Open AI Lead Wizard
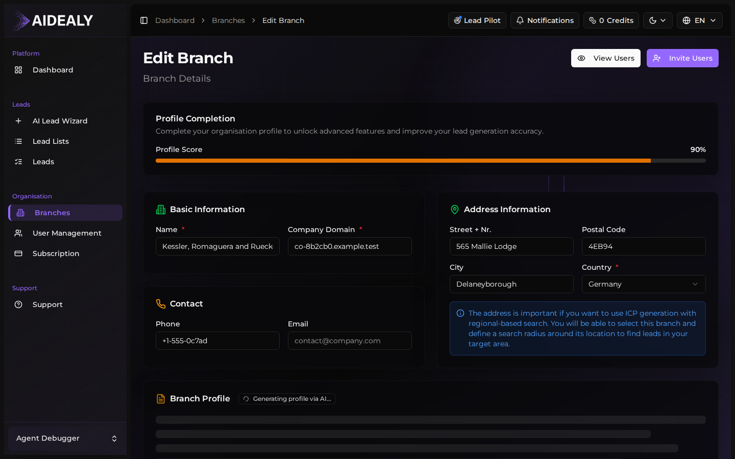Screen dimensions: 735x459 65,121
